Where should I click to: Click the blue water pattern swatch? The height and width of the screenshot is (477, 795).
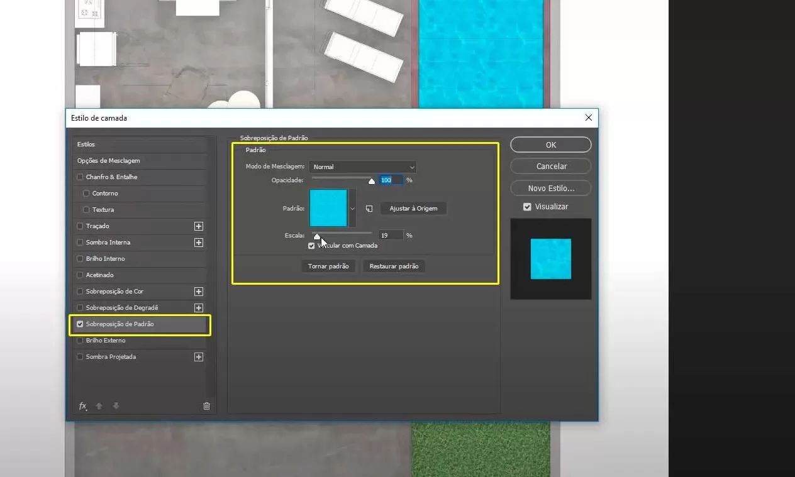pos(328,208)
